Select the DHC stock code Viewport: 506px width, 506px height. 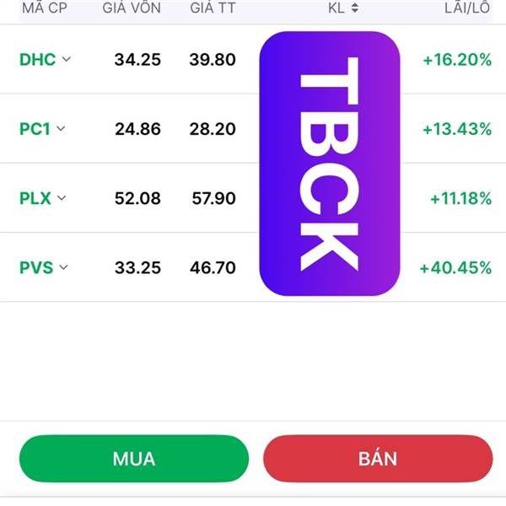pos(37,60)
